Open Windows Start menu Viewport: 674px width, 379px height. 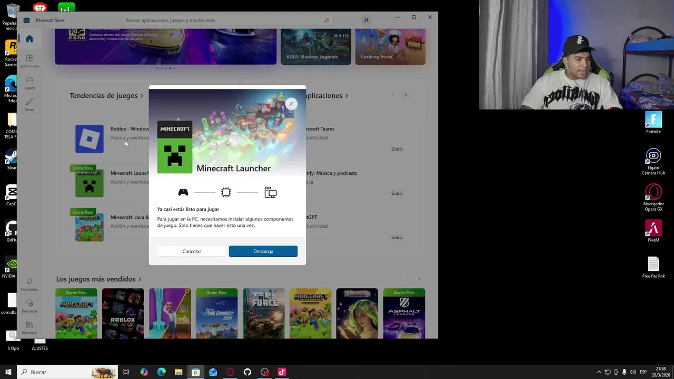click(8, 372)
